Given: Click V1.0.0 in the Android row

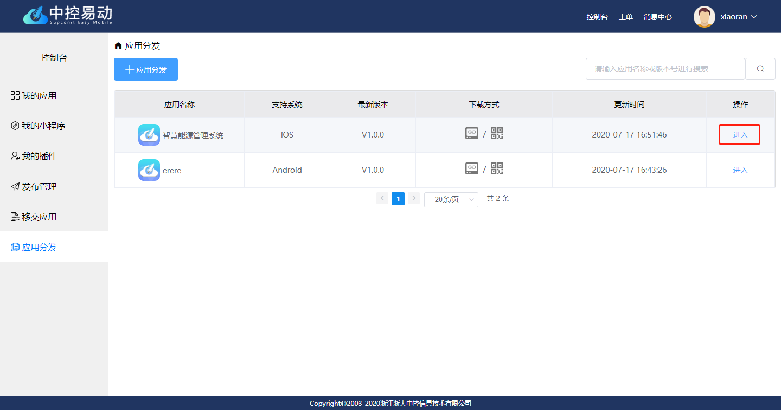Looking at the screenshot, I should [373, 170].
